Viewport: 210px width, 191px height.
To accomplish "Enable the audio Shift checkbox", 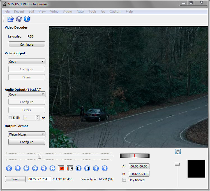I will 10,118.
